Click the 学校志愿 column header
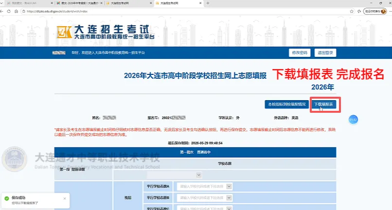Viewport: 392px width, 210px height. pyautogui.click(x=225, y=163)
